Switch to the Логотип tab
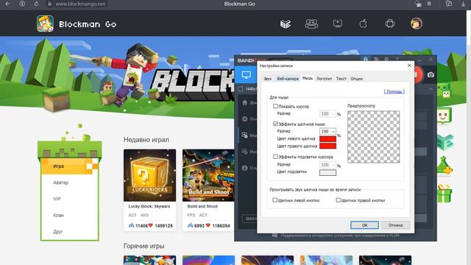Screen dimensions: 471x265 (324, 79)
